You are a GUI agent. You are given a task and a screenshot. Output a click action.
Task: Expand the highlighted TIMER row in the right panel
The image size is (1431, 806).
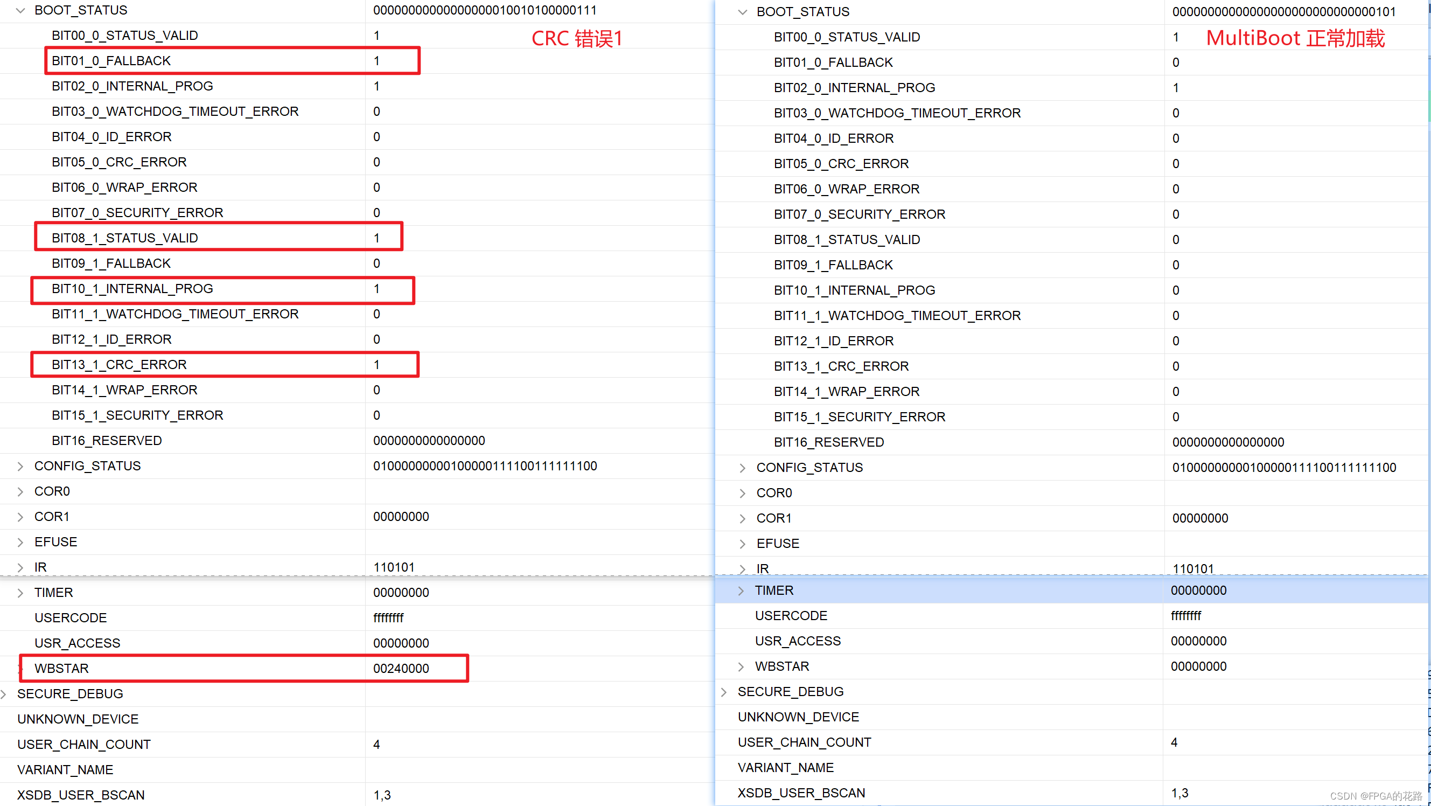click(x=741, y=591)
